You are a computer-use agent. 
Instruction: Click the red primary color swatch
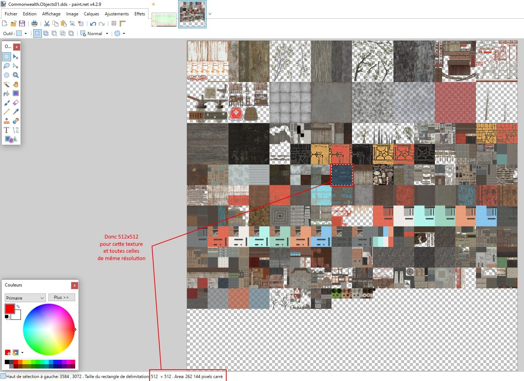pos(9,308)
